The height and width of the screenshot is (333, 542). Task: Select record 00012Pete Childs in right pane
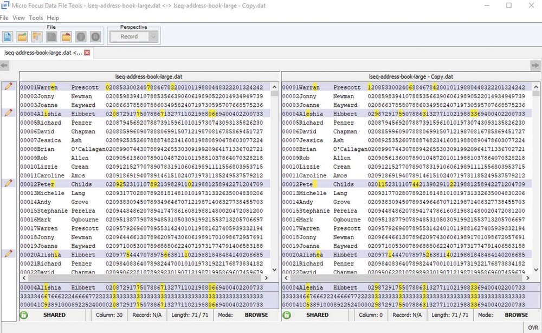(x=407, y=184)
